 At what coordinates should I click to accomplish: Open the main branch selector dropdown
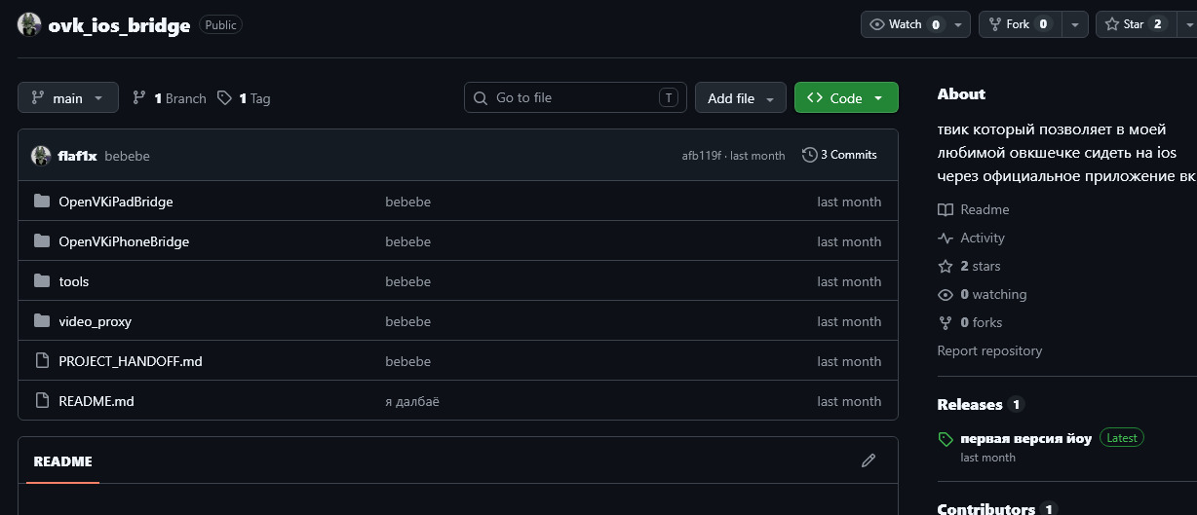click(68, 97)
